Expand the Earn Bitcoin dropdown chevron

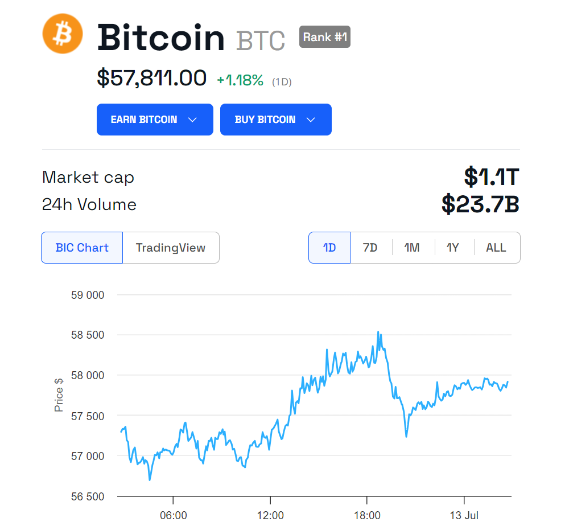point(192,120)
